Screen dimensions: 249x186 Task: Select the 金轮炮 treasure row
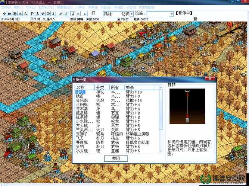[x=117, y=100]
